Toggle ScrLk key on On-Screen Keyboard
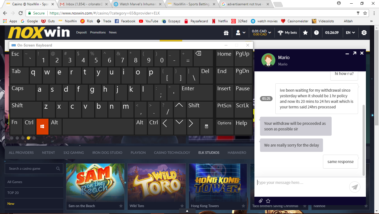This screenshot has width=379, height=214. [243, 110]
